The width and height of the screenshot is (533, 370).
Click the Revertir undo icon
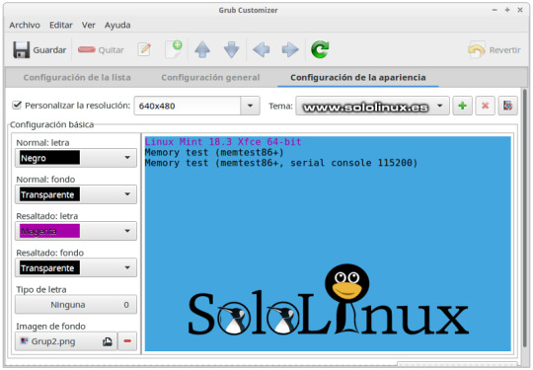[476, 50]
